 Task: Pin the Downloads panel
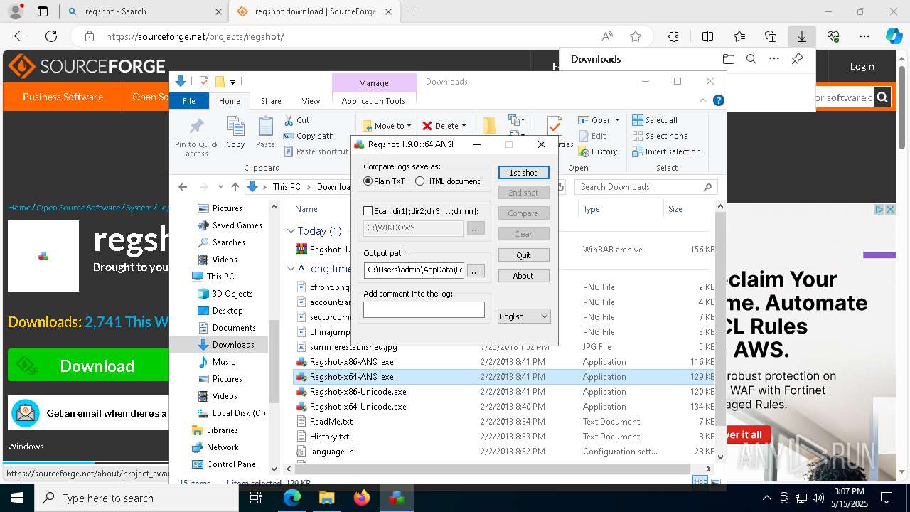pos(797,59)
